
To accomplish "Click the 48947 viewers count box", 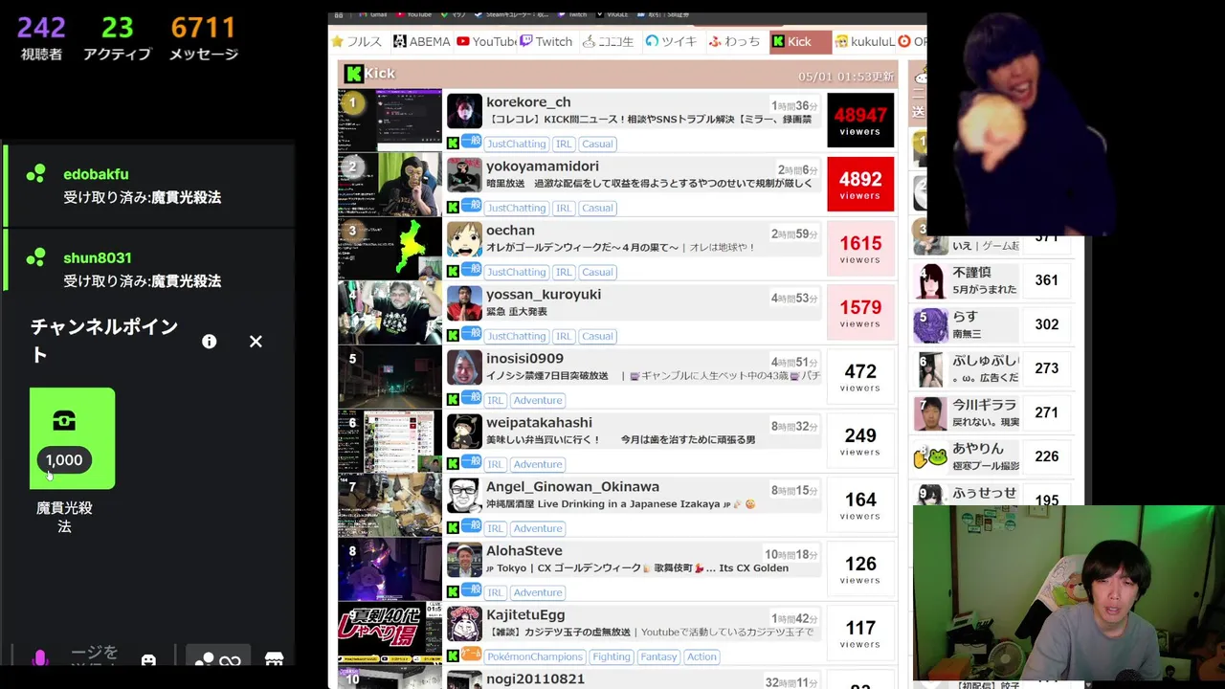I will click(x=860, y=121).
